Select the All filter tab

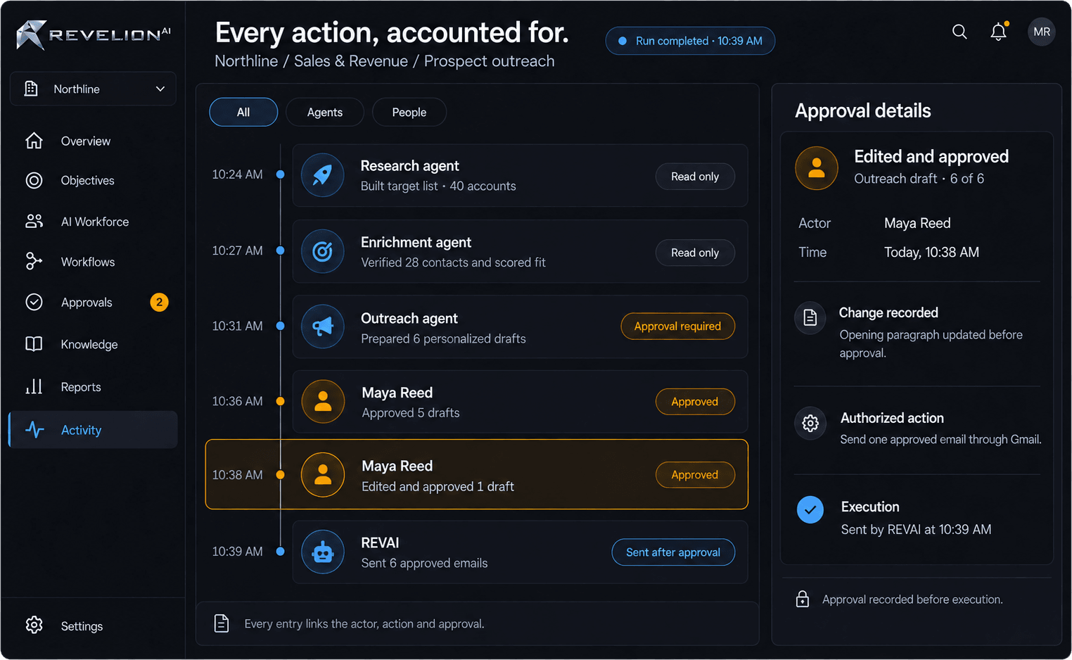[x=243, y=112]
